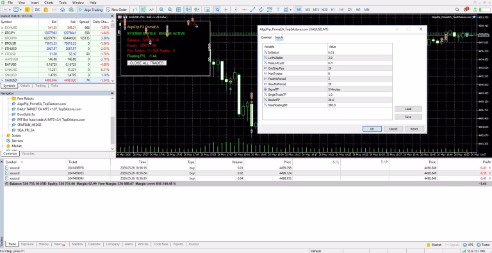Switch chart to line chart view
This screenshot has width=492, height=253.
click(152, 10)
